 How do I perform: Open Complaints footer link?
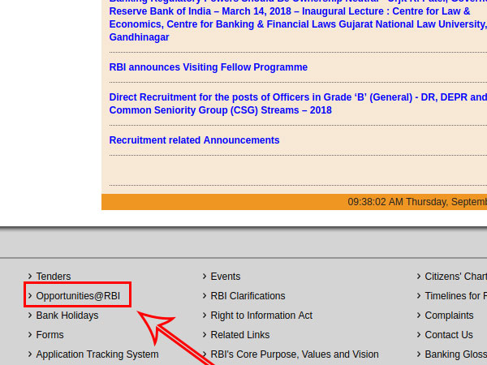point(449,316)
